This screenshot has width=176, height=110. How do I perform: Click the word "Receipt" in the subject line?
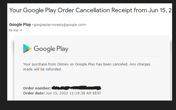tap(122, 11)
